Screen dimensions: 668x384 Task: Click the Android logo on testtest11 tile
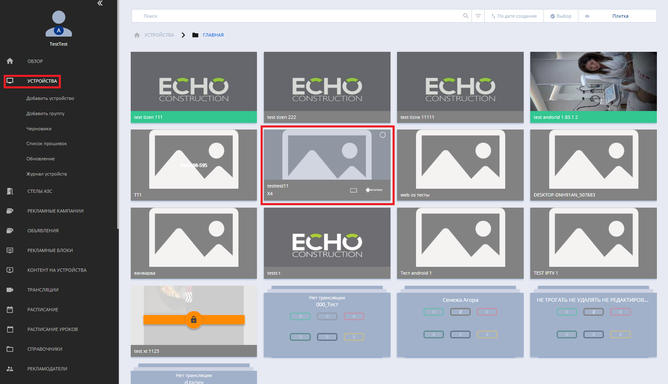pos(374,190)
